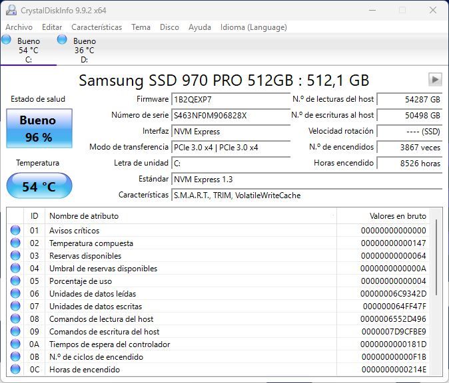Screen dimensions: 449x383
Task: Select the Avisos críticos attribute row
Action: click(219, 230)
